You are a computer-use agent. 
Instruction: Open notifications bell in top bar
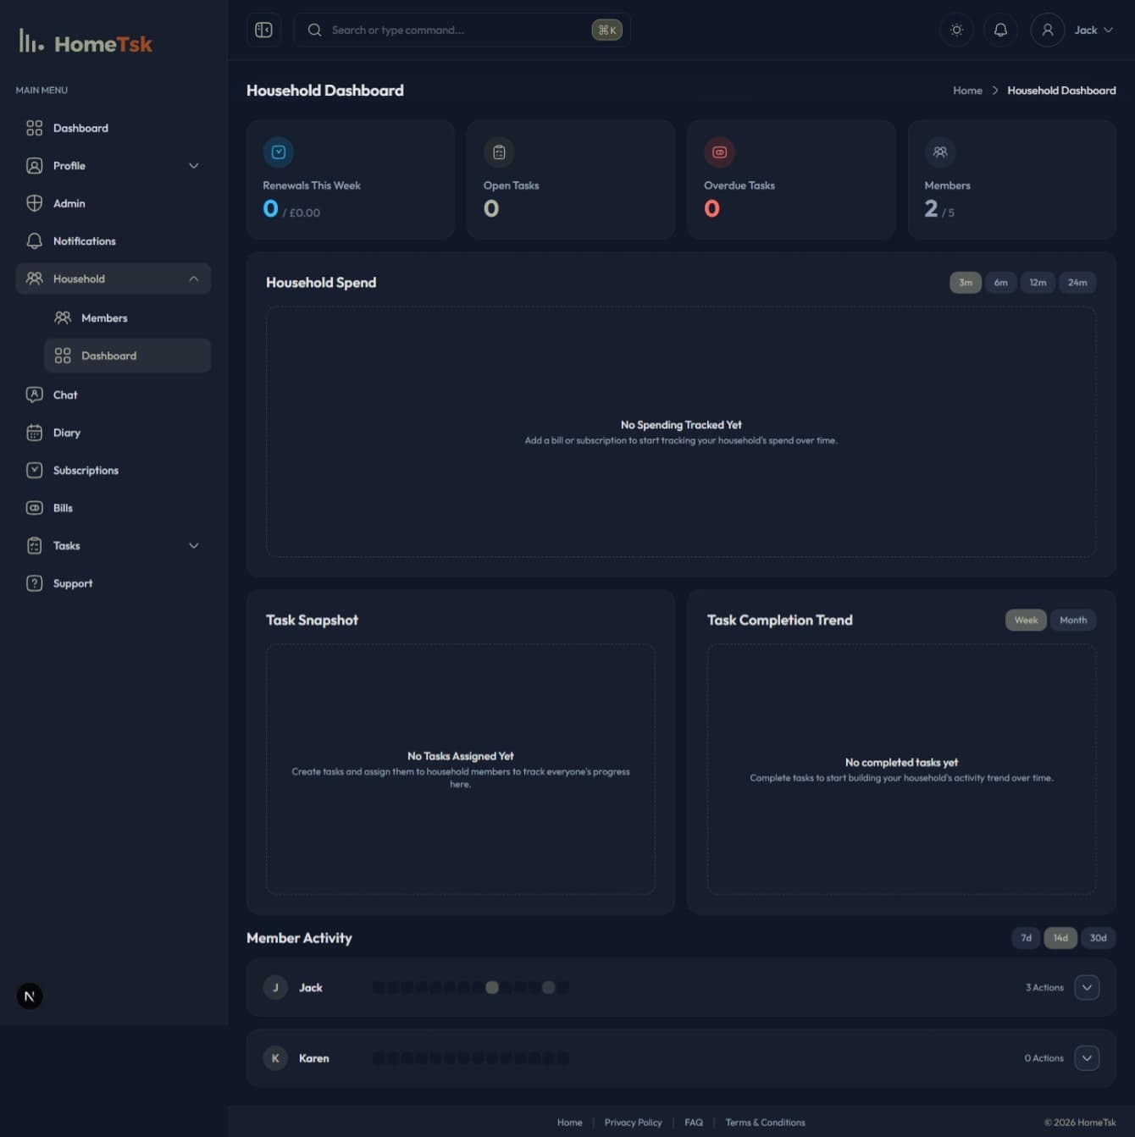[x=1000, y=30]
